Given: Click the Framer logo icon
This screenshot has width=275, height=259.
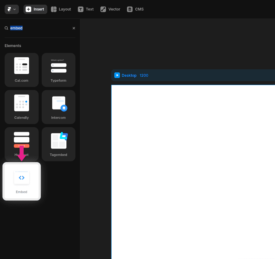Looking at the screenshot, I should pos(9,9).
